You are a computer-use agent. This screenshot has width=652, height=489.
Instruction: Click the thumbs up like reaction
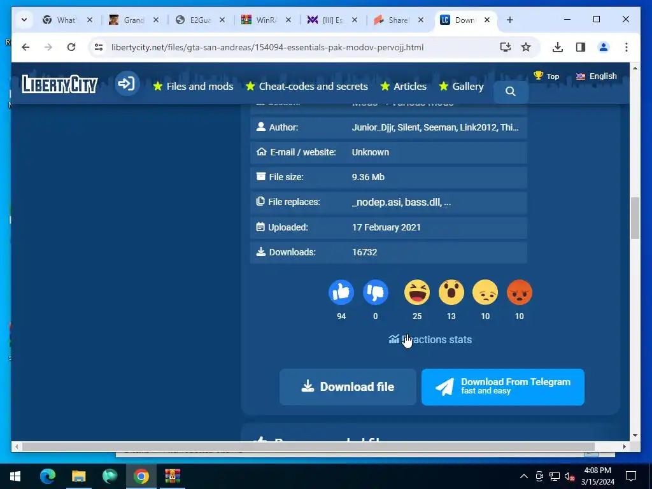[341, 292]
